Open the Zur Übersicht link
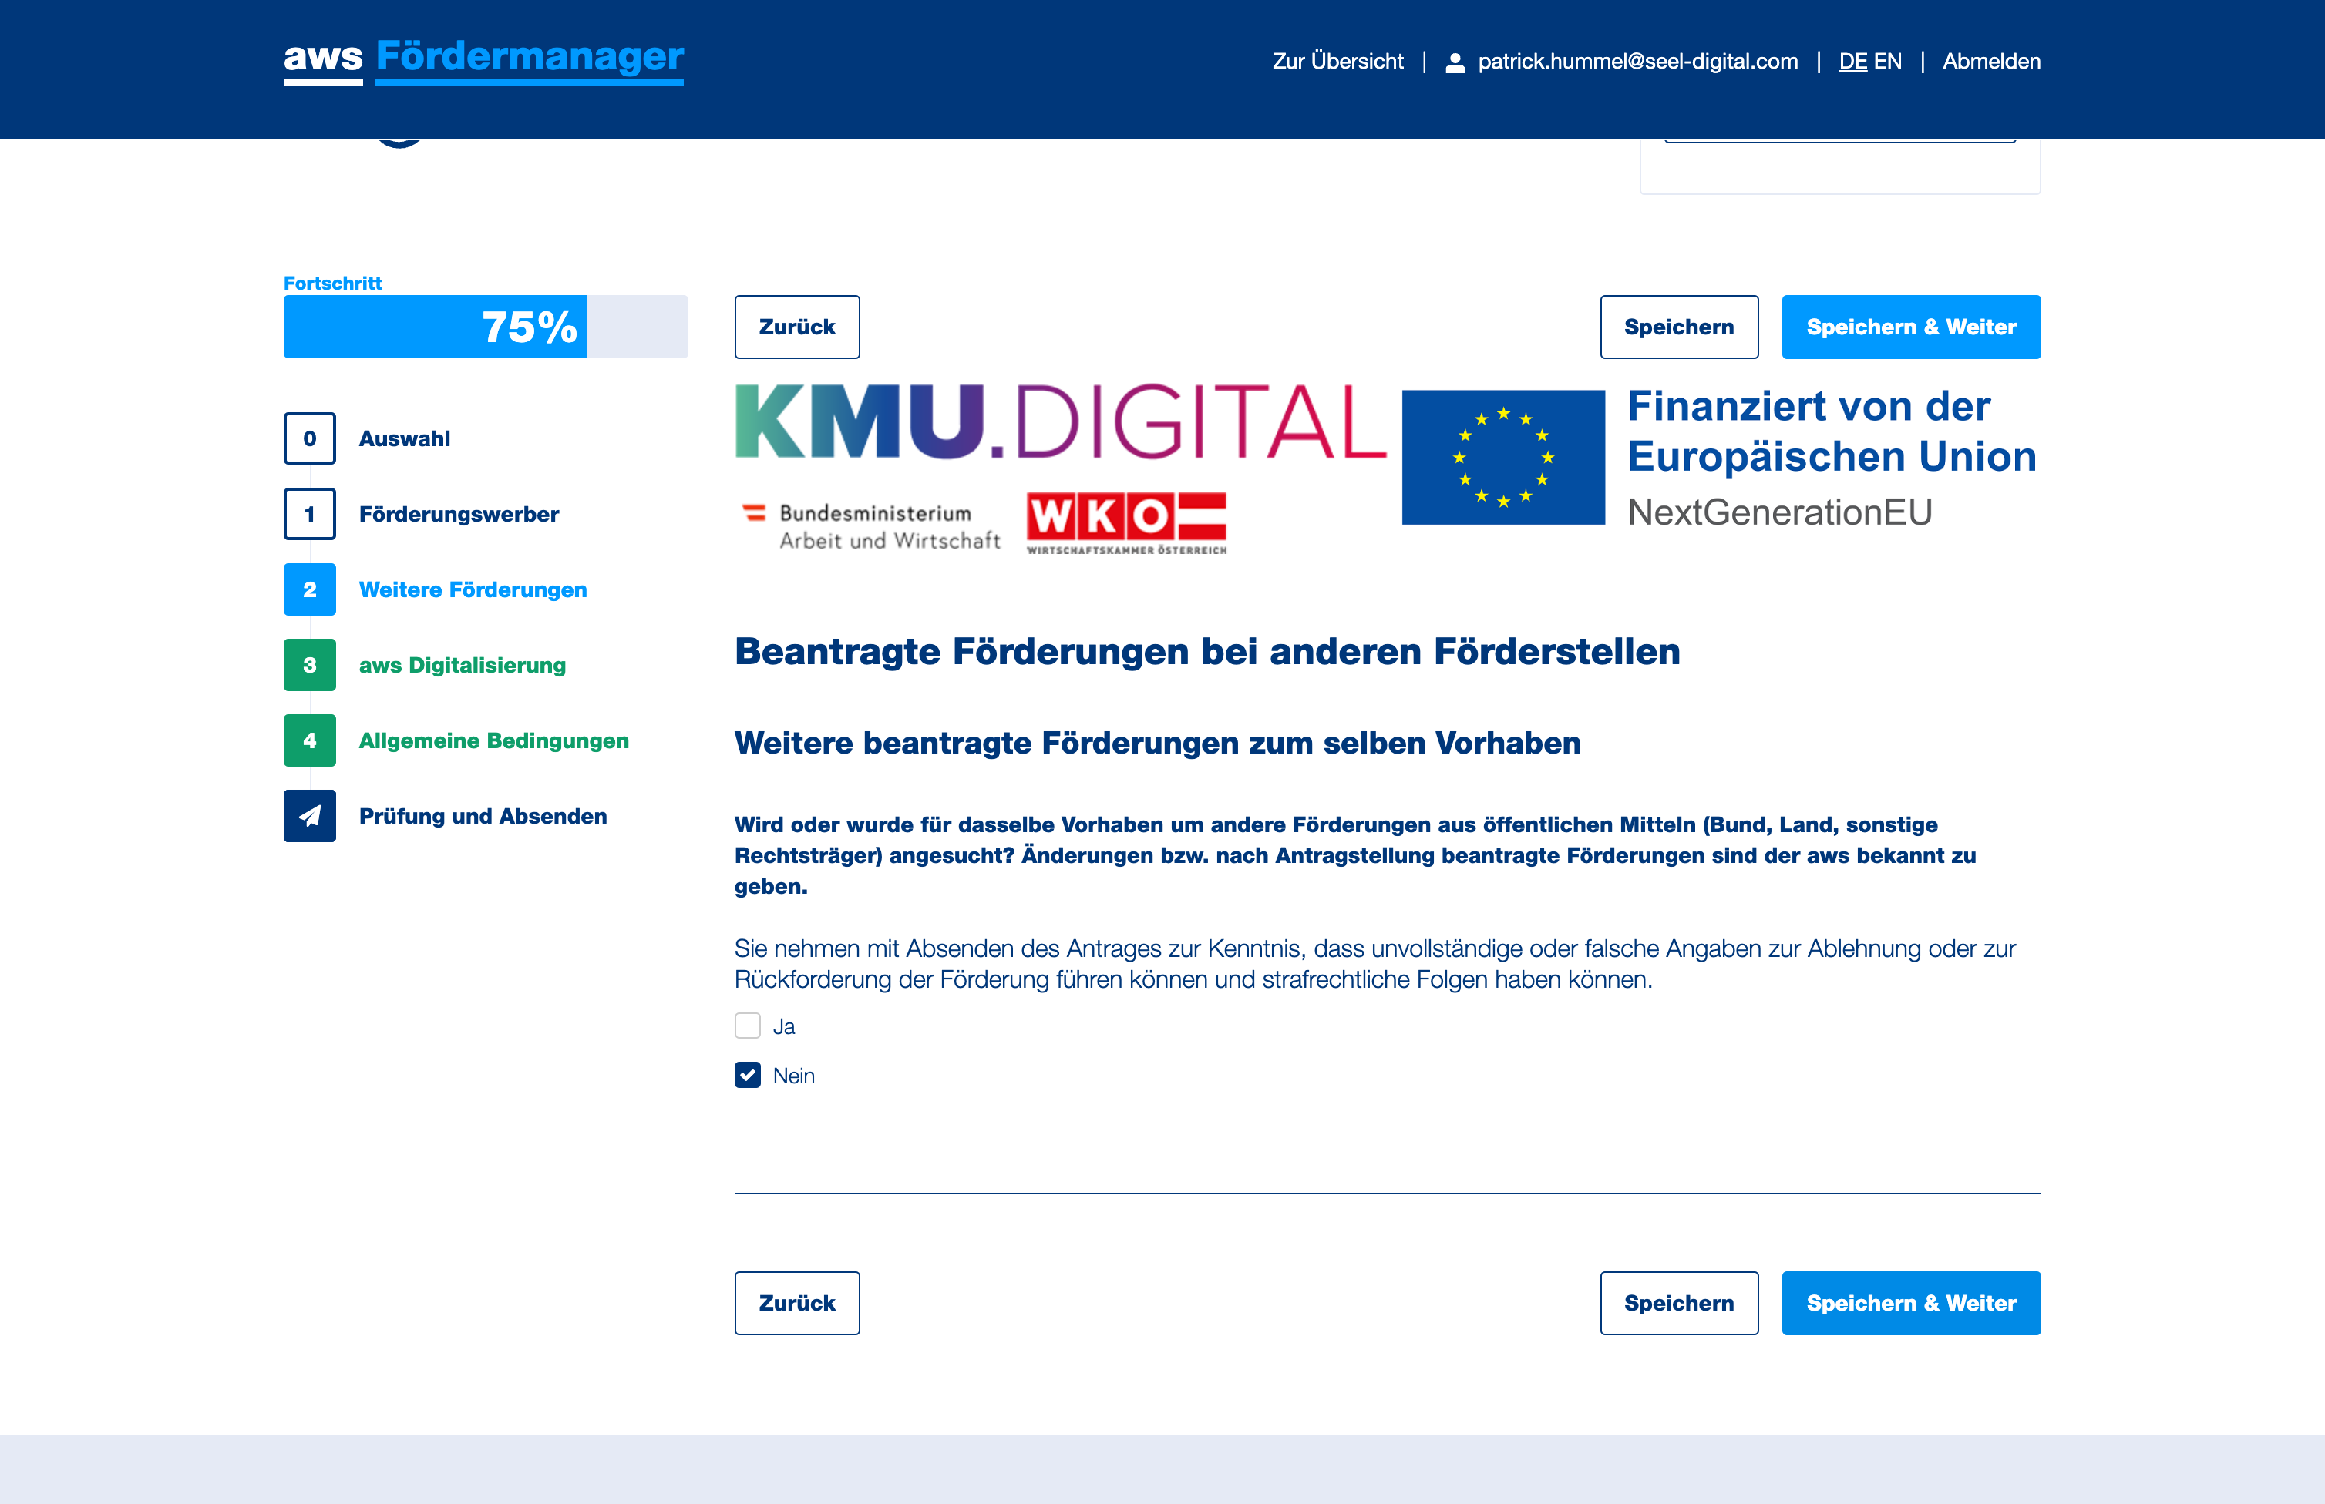Viewport: 2325px width, 1504px height. (1337, 62)
